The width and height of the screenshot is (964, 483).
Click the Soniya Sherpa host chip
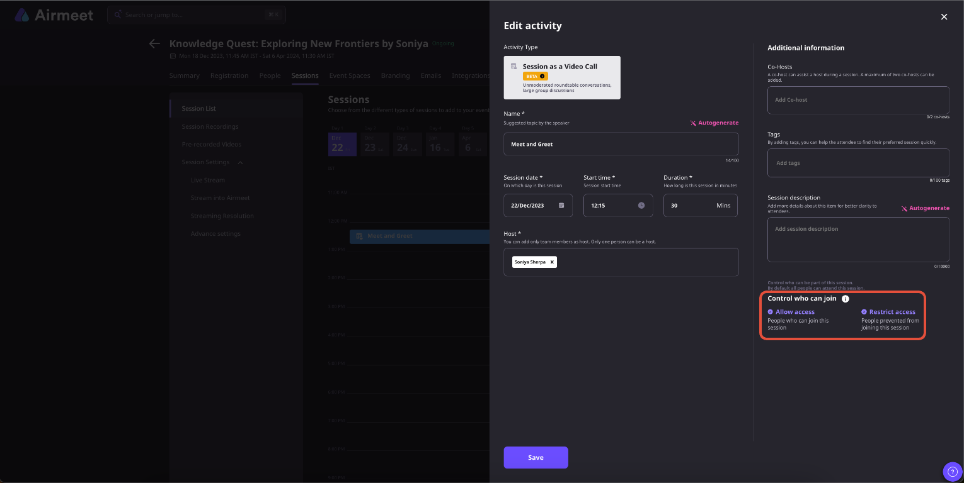[534, 262]
